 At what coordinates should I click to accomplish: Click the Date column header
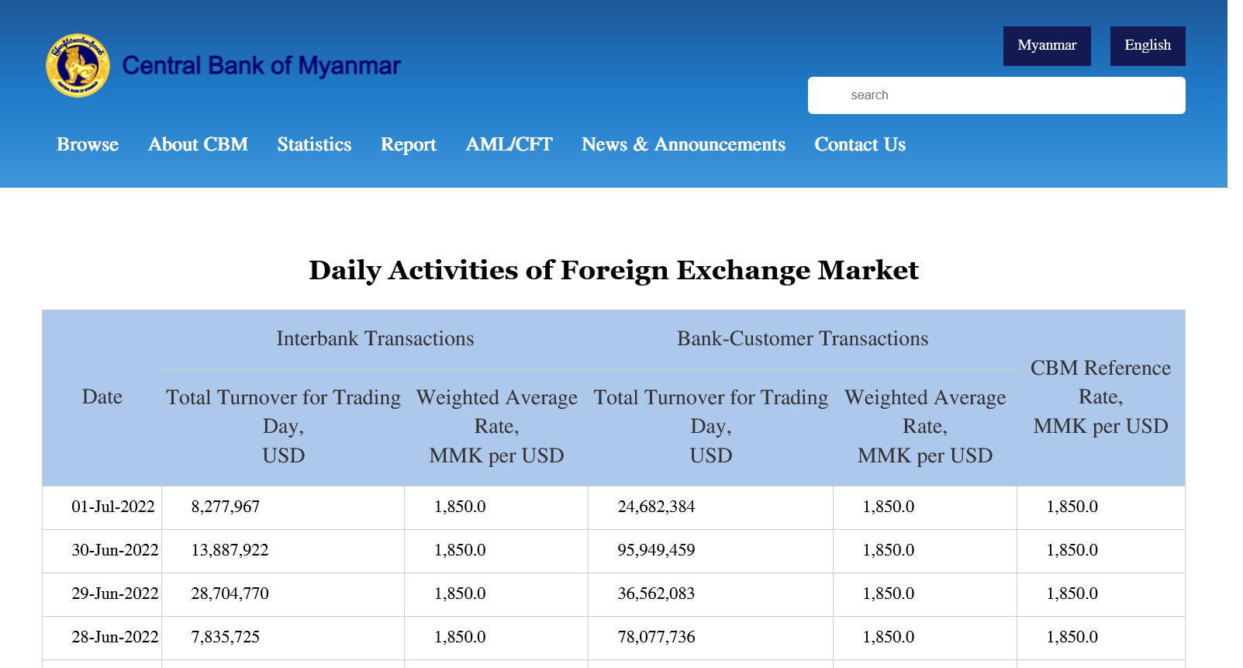pyautogui.click(x=102, y=397)
